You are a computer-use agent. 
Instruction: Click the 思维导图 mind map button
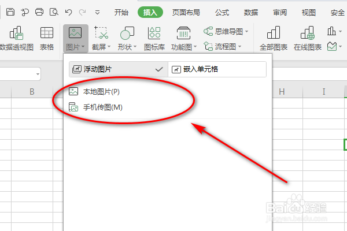point(223,31)
